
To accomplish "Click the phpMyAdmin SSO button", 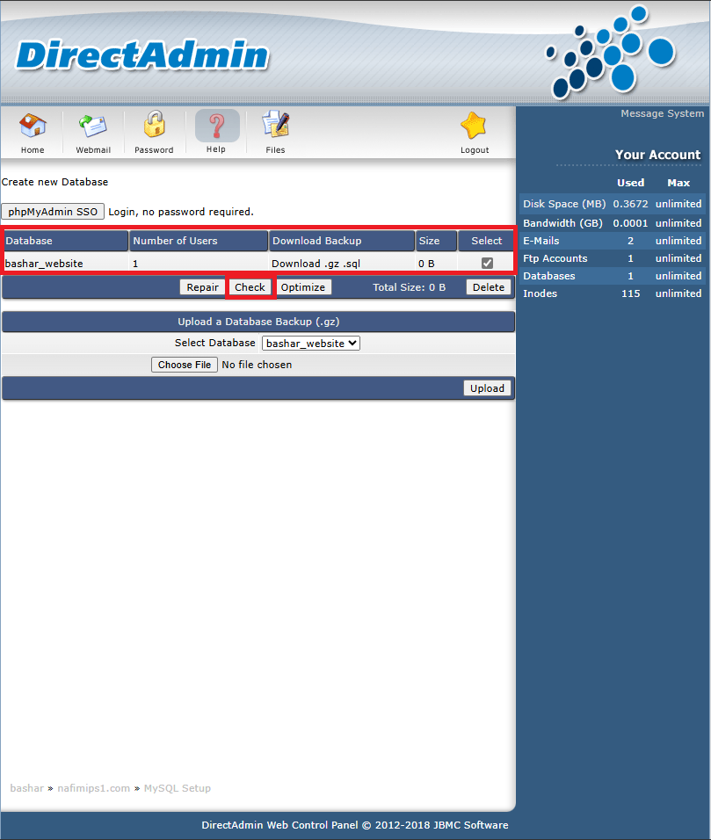I will coord(53,212).
